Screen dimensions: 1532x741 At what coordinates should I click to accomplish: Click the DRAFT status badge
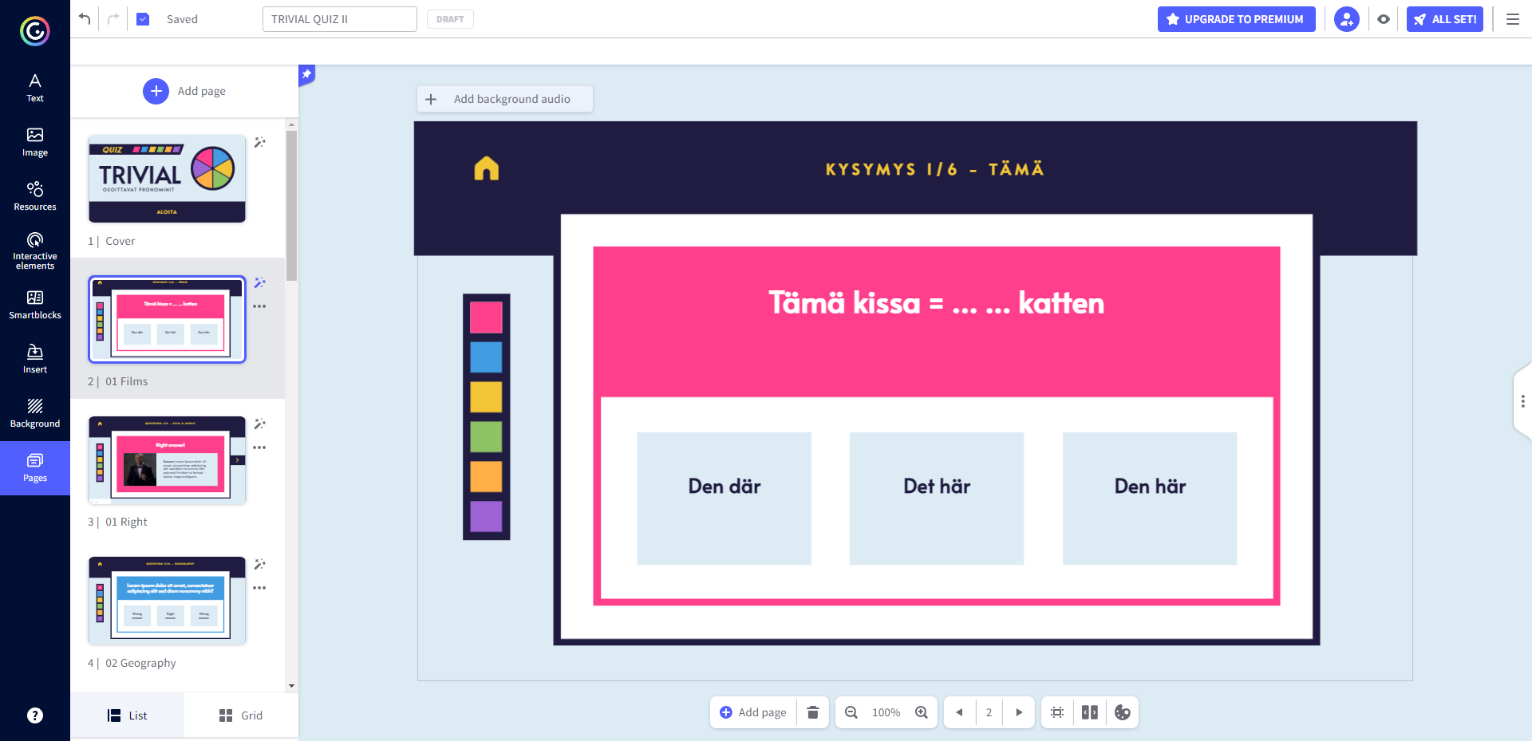450,19
